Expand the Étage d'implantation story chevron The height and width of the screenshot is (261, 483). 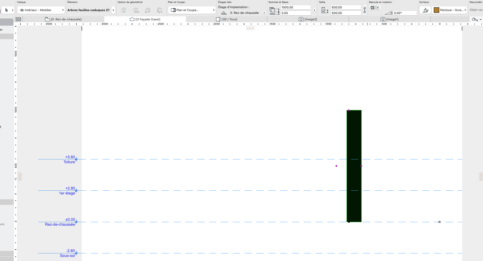pyautogui.click(x=264, y=13)
